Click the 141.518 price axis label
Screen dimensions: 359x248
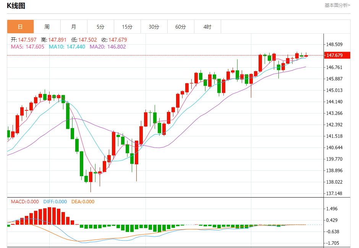pos(334,136)
